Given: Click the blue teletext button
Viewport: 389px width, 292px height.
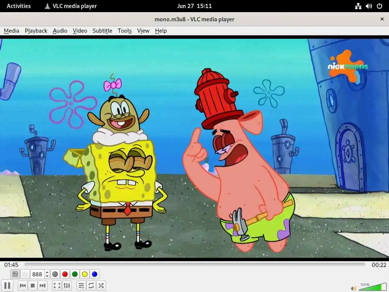Looking at the screenshot, I should [x=95, y=274].
